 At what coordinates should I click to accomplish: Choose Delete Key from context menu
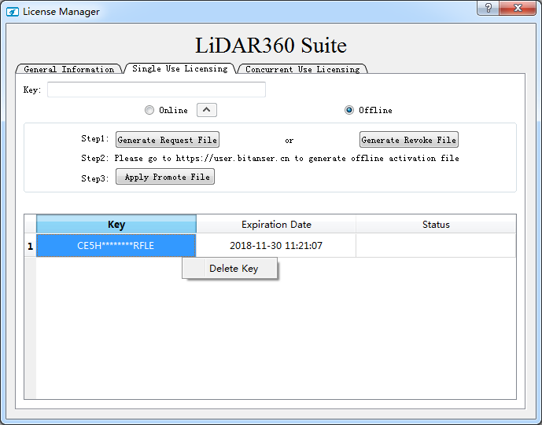(x=233, y=269)
